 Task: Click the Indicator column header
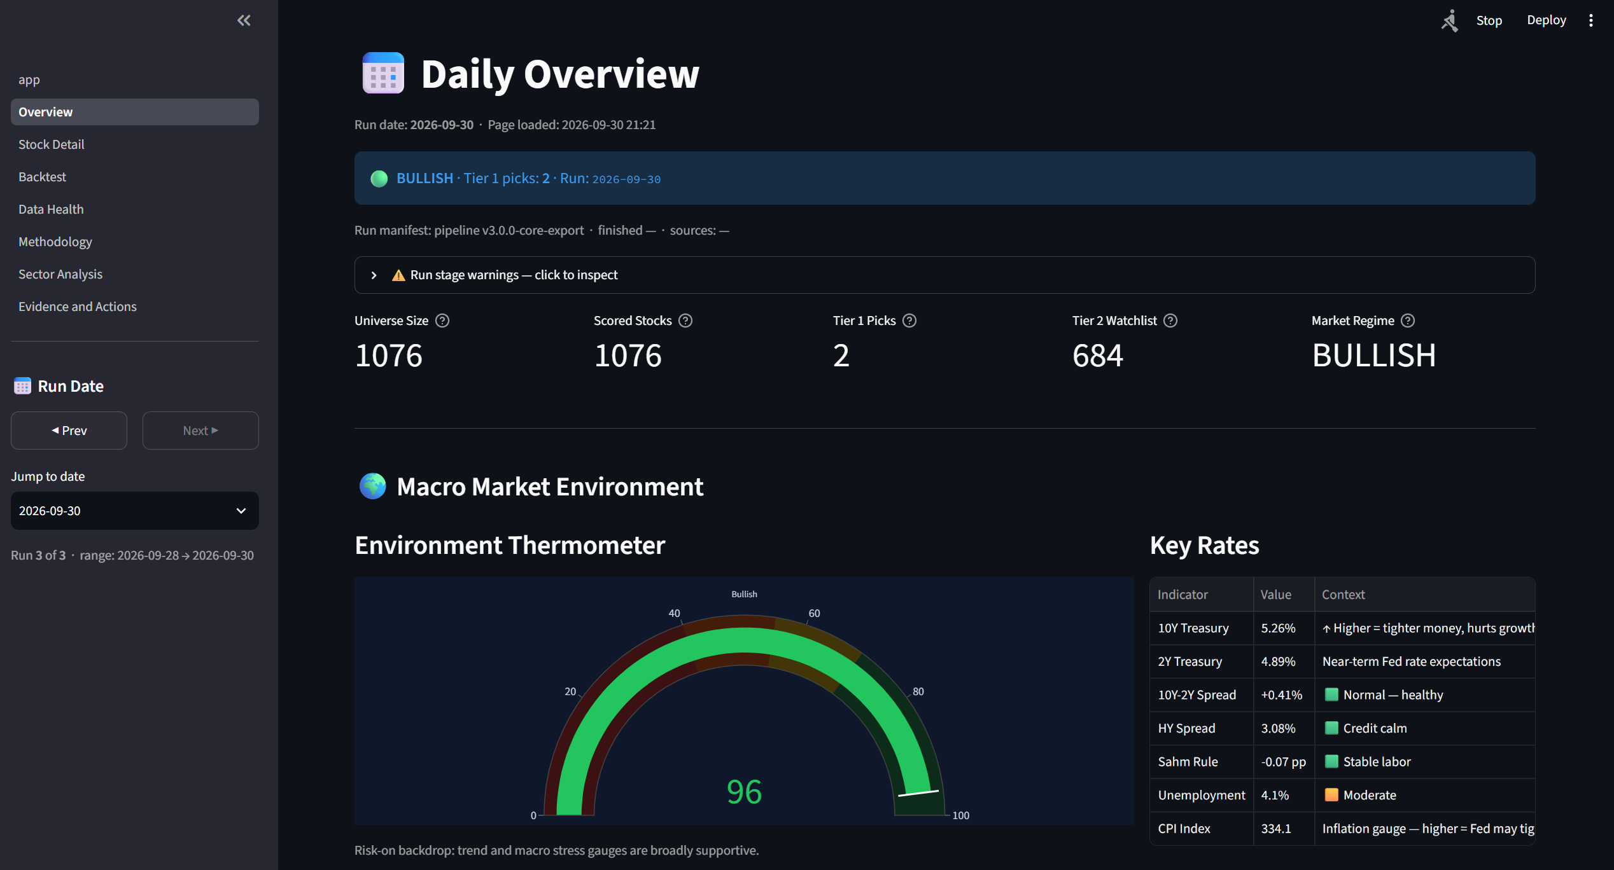tap(1202, 595)
